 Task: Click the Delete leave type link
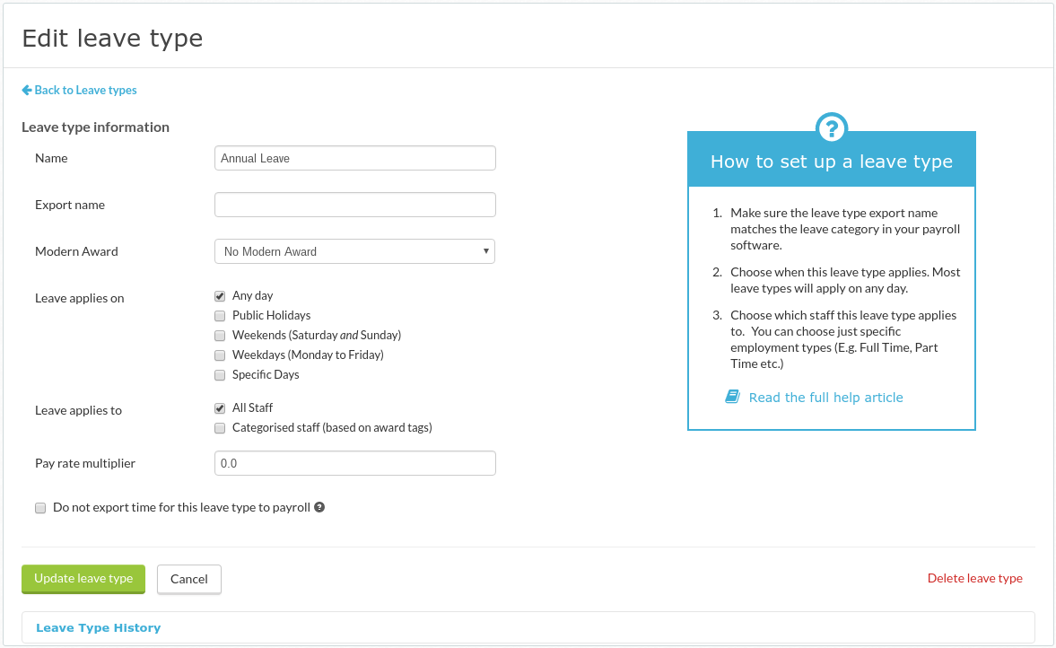pyautogui.click(x=974, y=578)
